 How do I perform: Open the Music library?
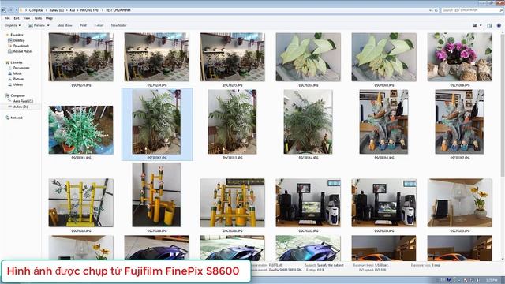click(17, 73)
